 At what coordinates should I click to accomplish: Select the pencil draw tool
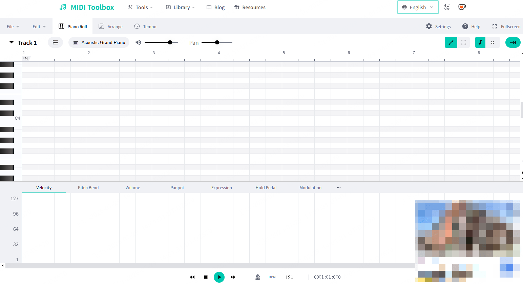coord(451,42)
